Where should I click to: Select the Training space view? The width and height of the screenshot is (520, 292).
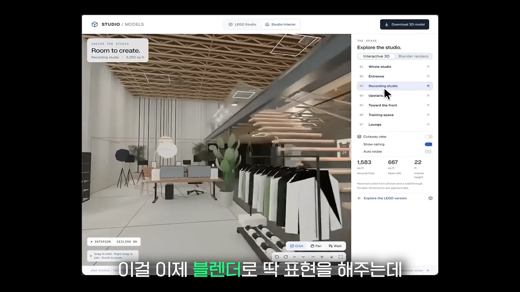tap(395, 115)
